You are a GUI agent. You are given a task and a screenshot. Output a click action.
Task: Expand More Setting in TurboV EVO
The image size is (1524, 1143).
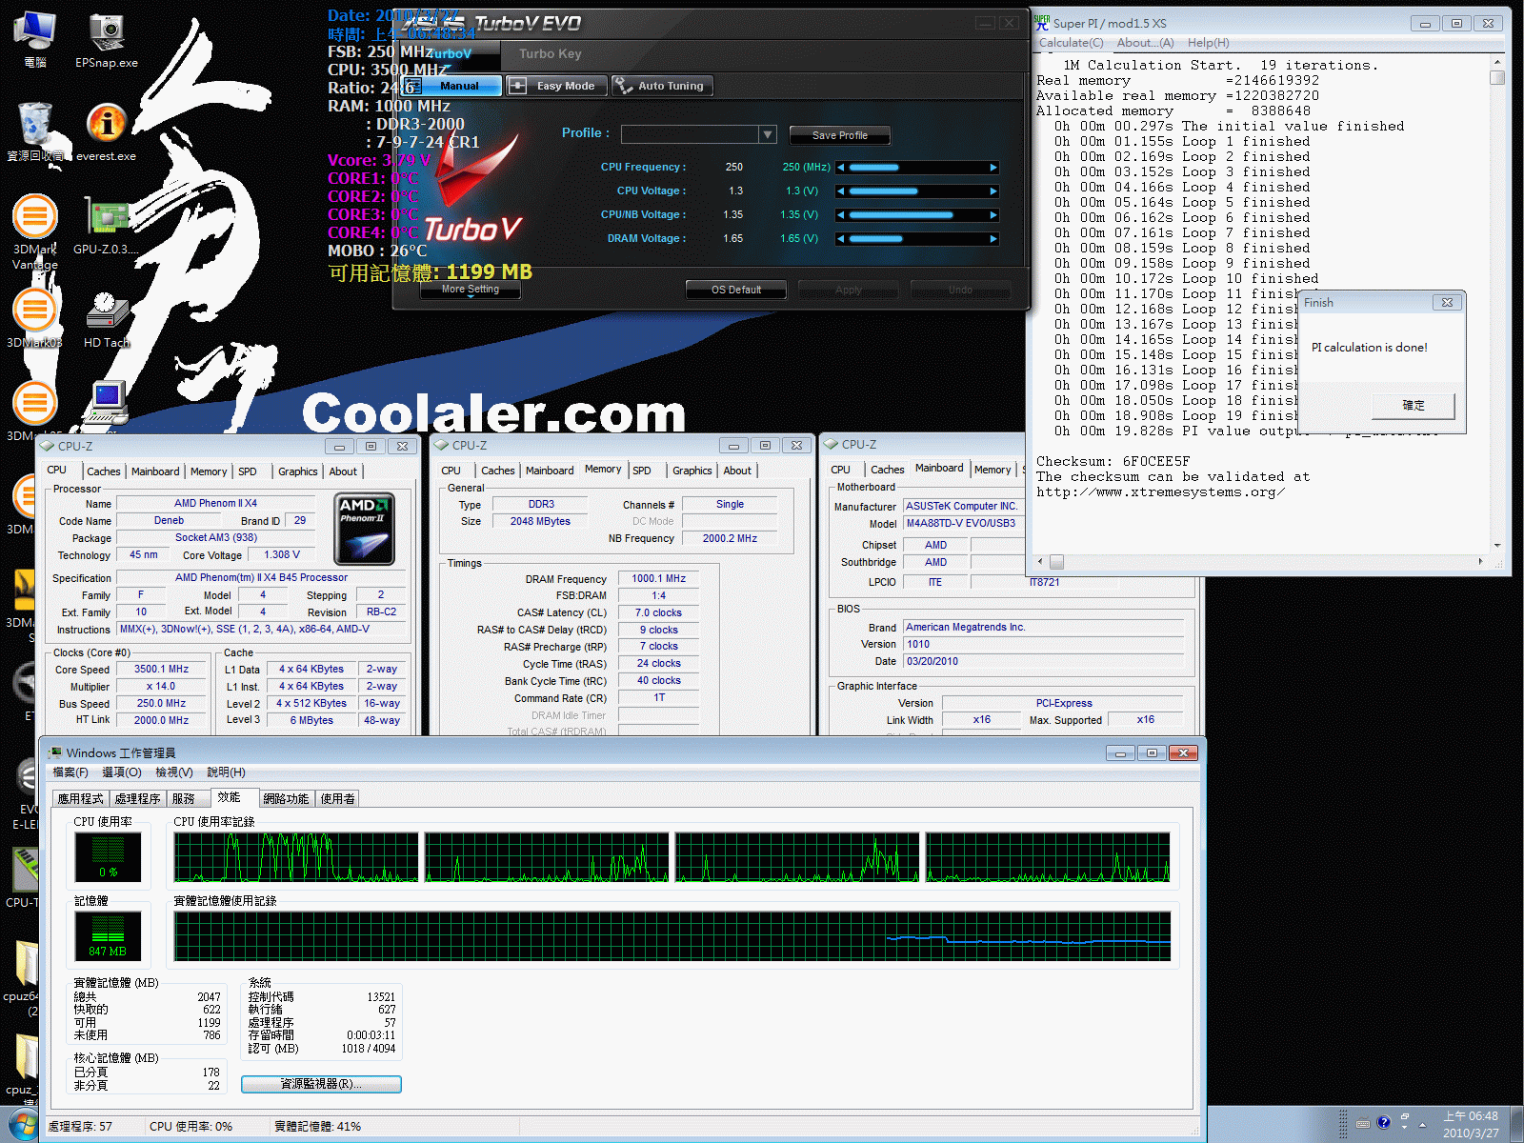(470, 290)
